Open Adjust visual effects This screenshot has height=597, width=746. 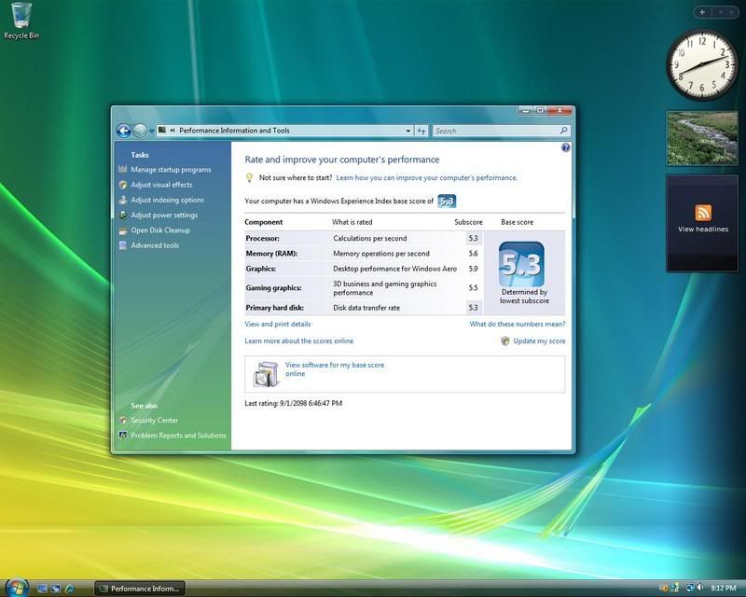161,185
